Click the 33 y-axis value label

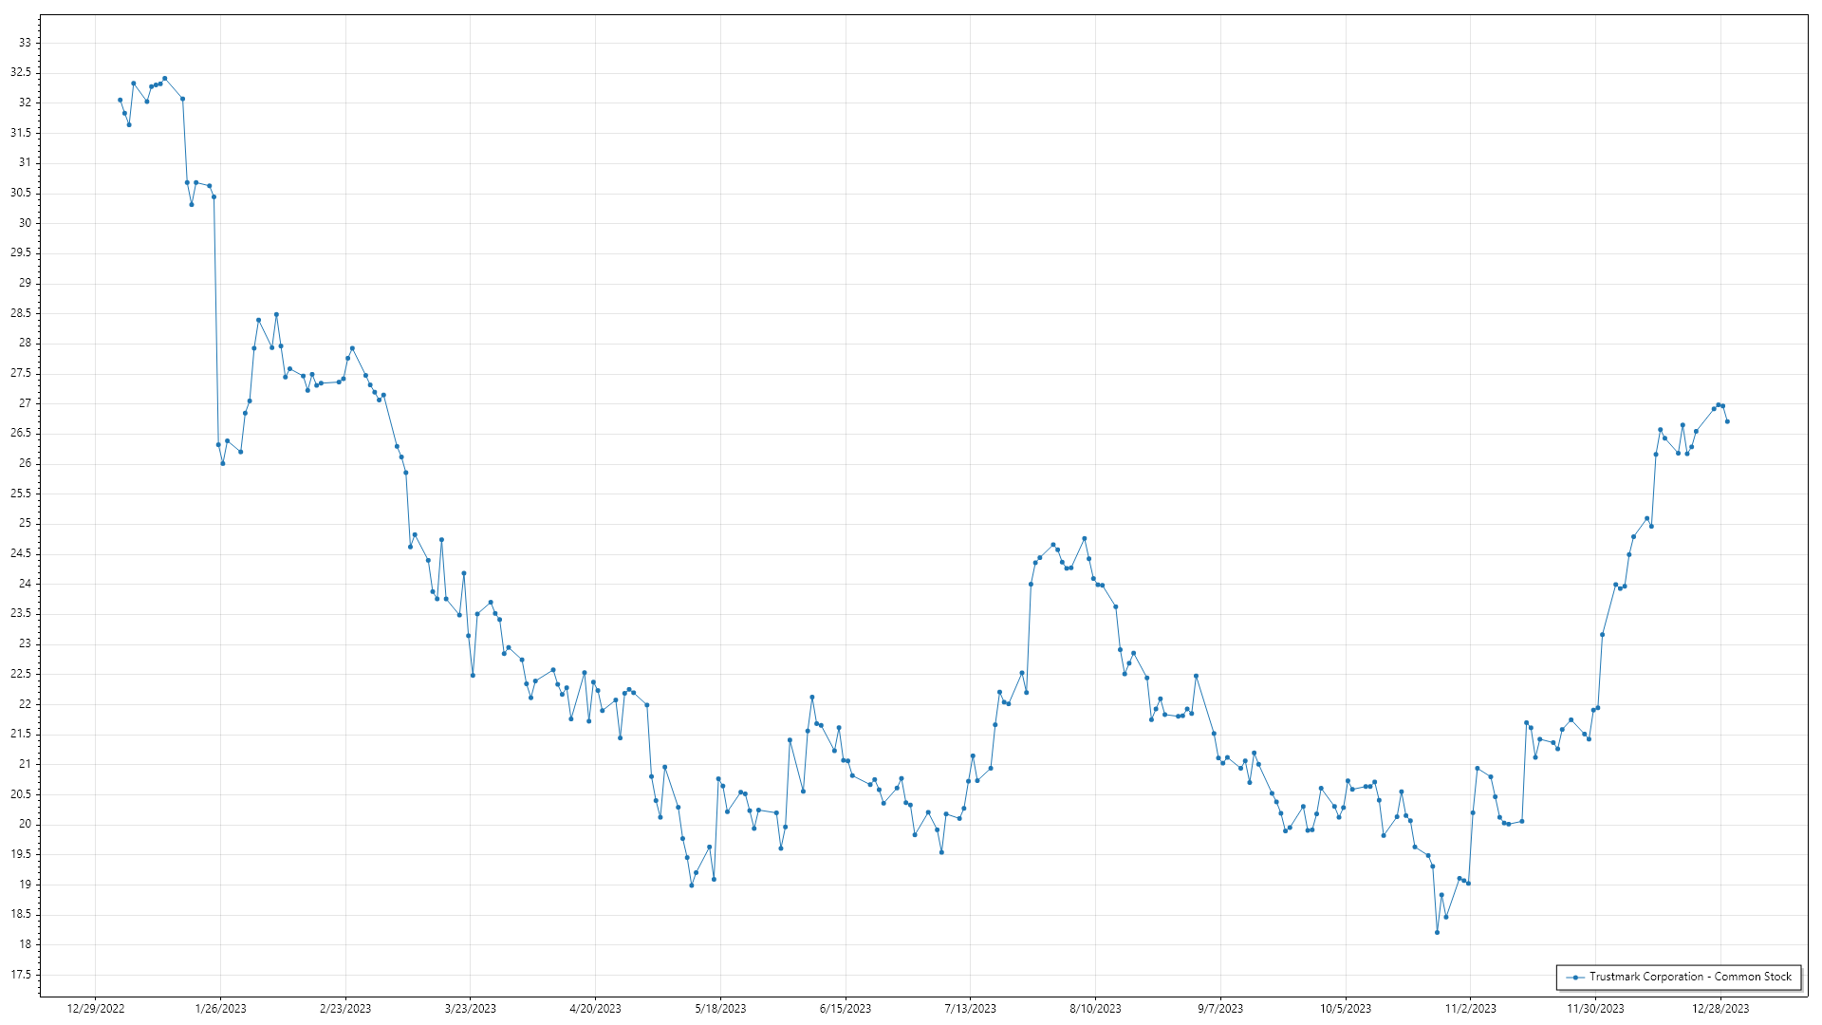click(x=25, y=43)
